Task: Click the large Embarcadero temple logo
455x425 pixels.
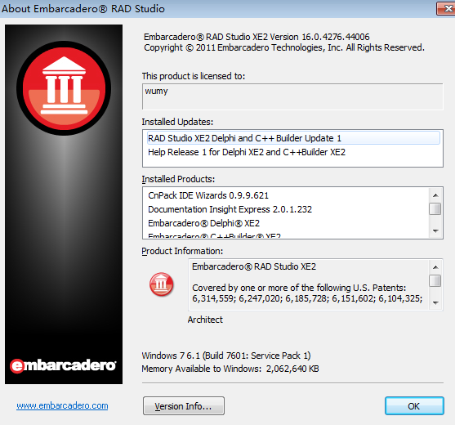Action: (x=64, y=88)
